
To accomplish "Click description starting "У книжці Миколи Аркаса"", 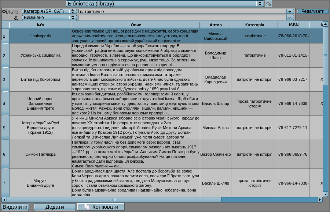I will click(136, 128).
